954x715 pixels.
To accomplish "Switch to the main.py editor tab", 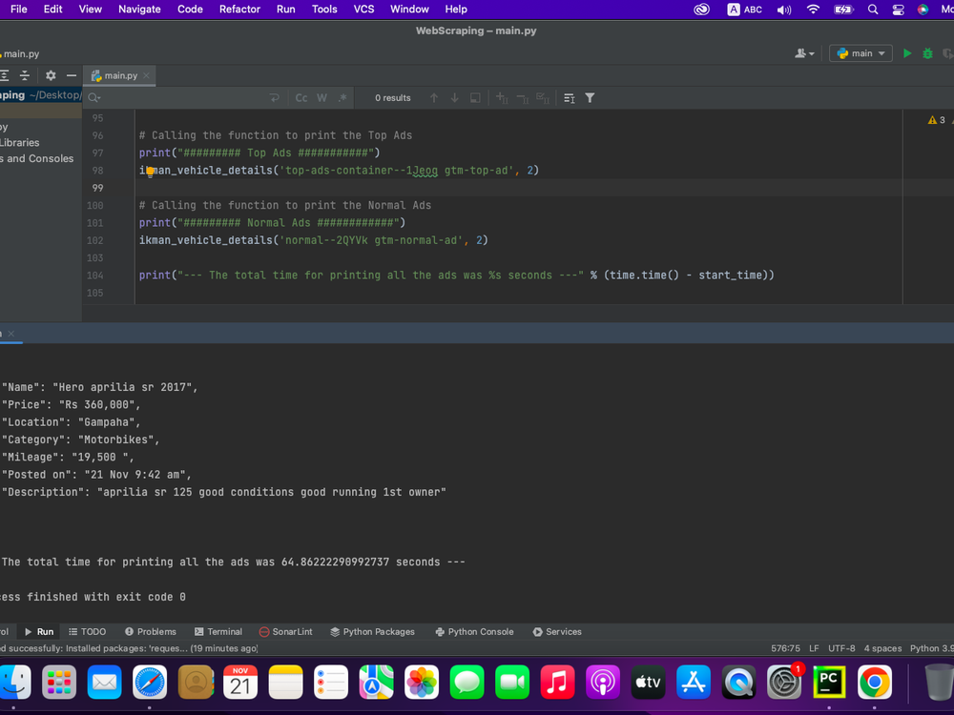I will pyautogui.click(x=121, y=75).
